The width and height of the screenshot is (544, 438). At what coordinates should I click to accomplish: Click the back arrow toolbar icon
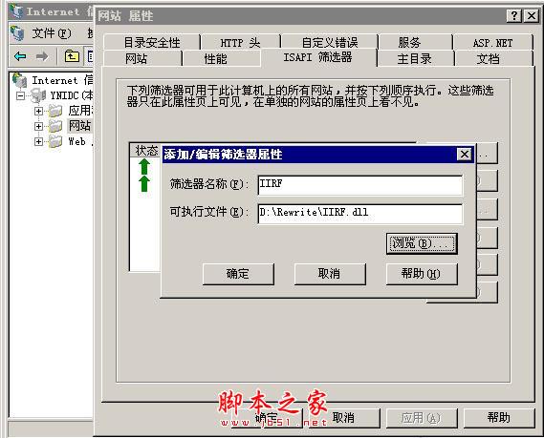click(20, 56)
